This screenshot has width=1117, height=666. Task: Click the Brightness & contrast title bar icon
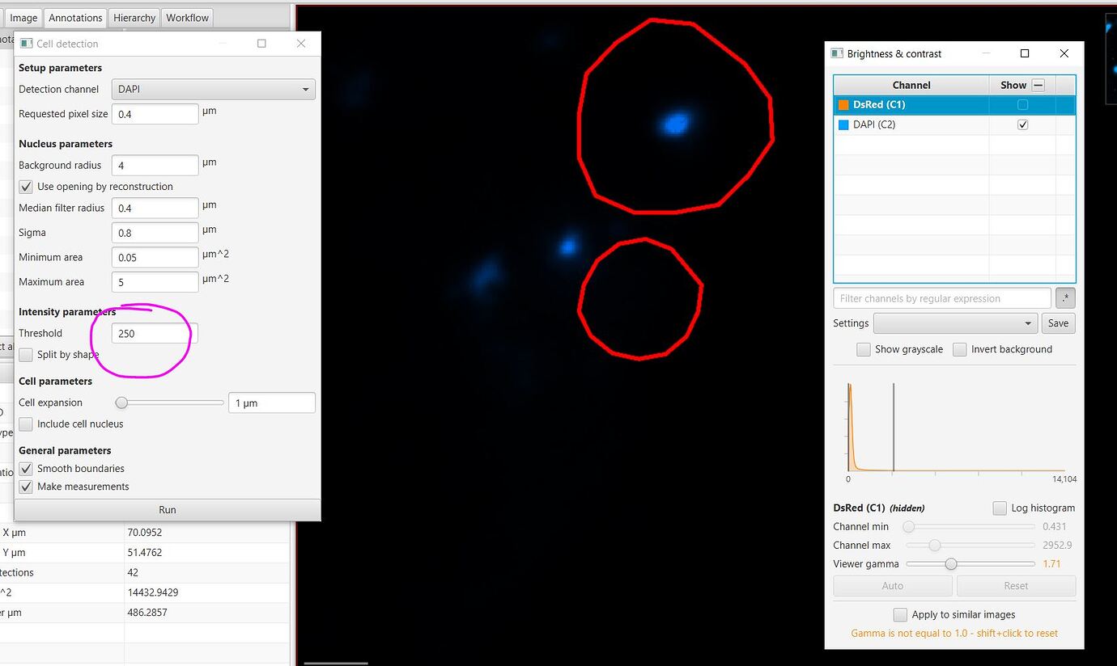(837, 53)
